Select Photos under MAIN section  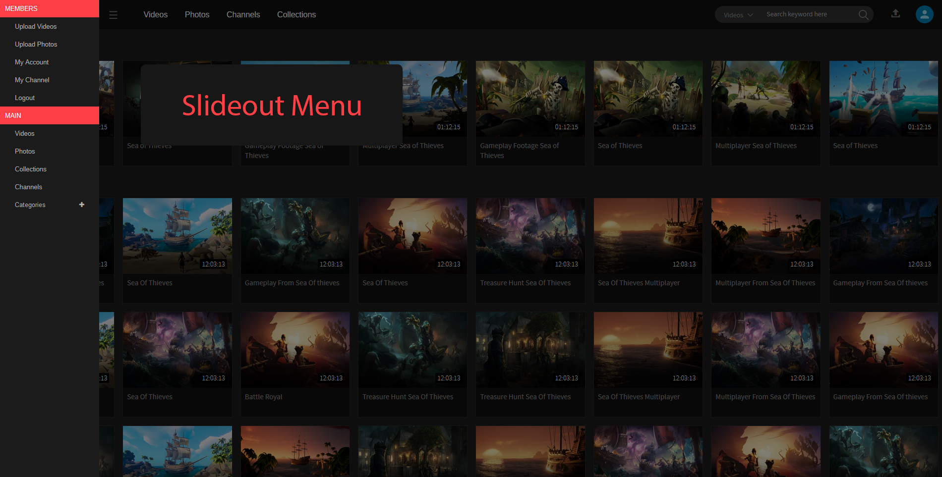[x=50, y=151]
